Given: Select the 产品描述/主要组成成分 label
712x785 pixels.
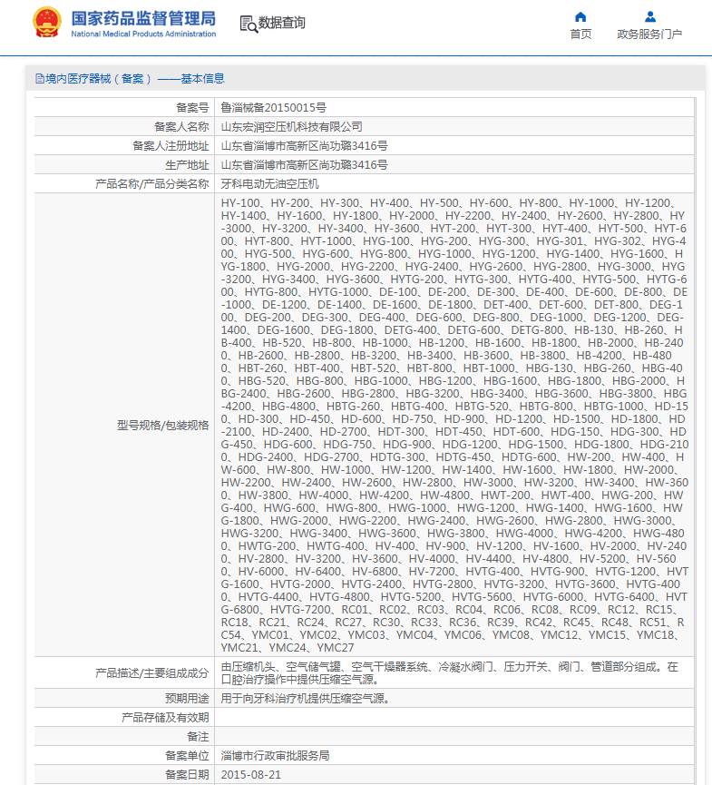Looking at the screenshot, I should [x=152, y=672].
